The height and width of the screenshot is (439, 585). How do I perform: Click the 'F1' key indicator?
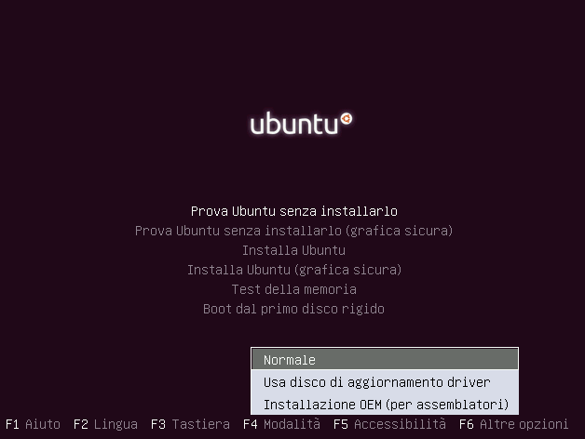click(x=12, y=424)
